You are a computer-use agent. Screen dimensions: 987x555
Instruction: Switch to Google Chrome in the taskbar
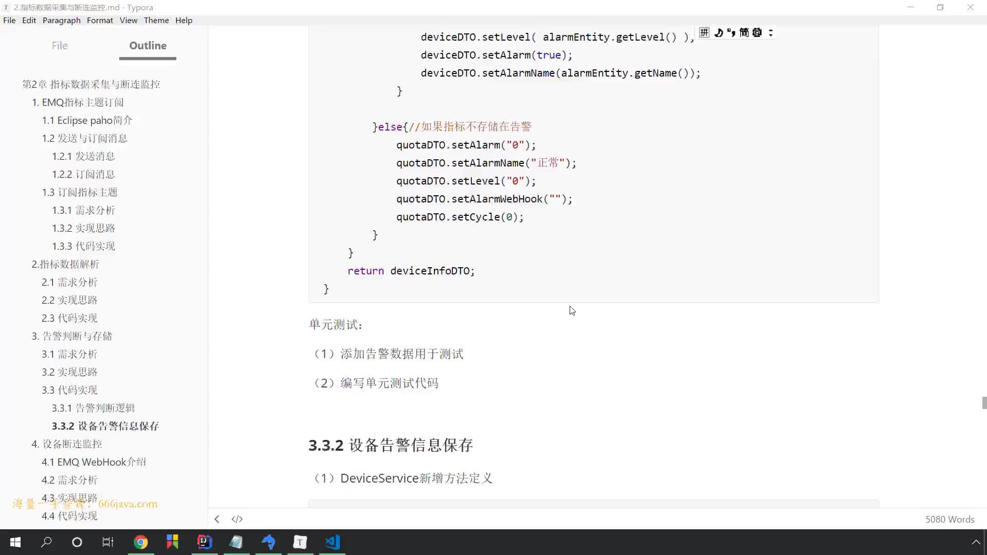(x=141, y=542)
